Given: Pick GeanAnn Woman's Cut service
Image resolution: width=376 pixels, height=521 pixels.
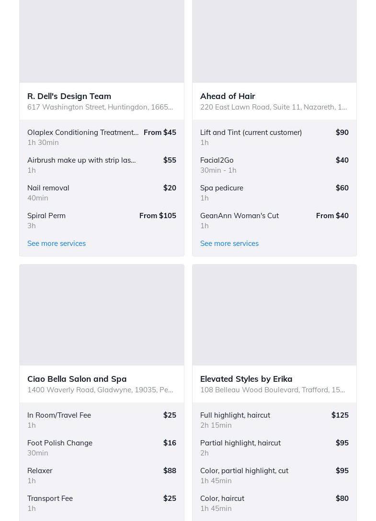Looking at the screenshot, I should [x=239, y=216].
